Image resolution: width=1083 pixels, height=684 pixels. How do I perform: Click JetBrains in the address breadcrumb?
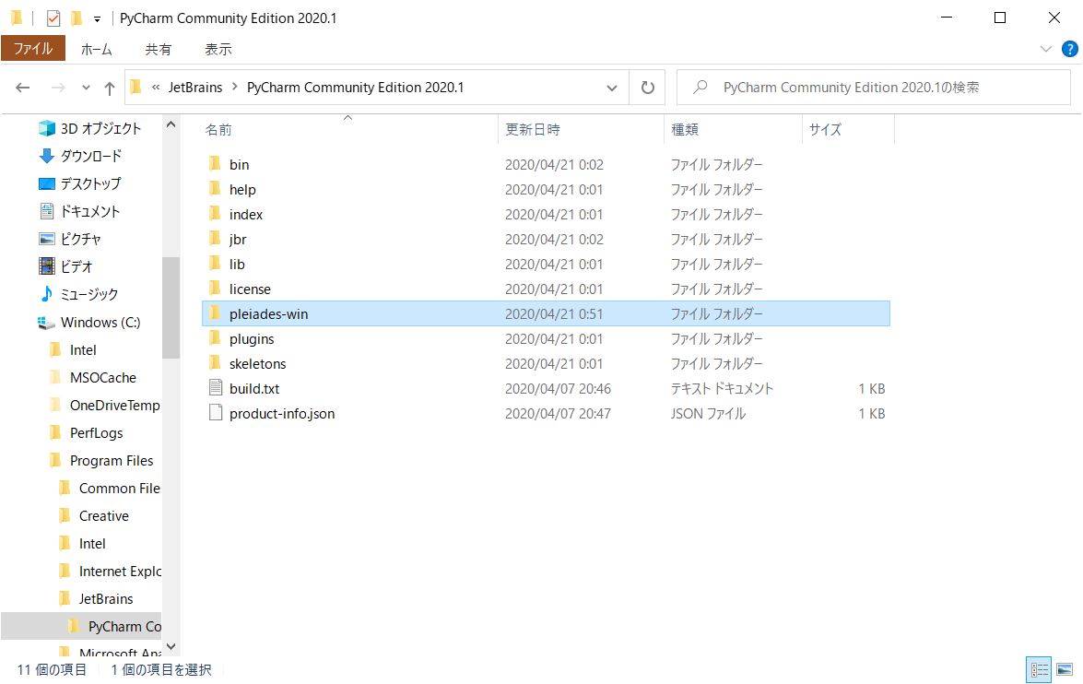click(195, 88)
